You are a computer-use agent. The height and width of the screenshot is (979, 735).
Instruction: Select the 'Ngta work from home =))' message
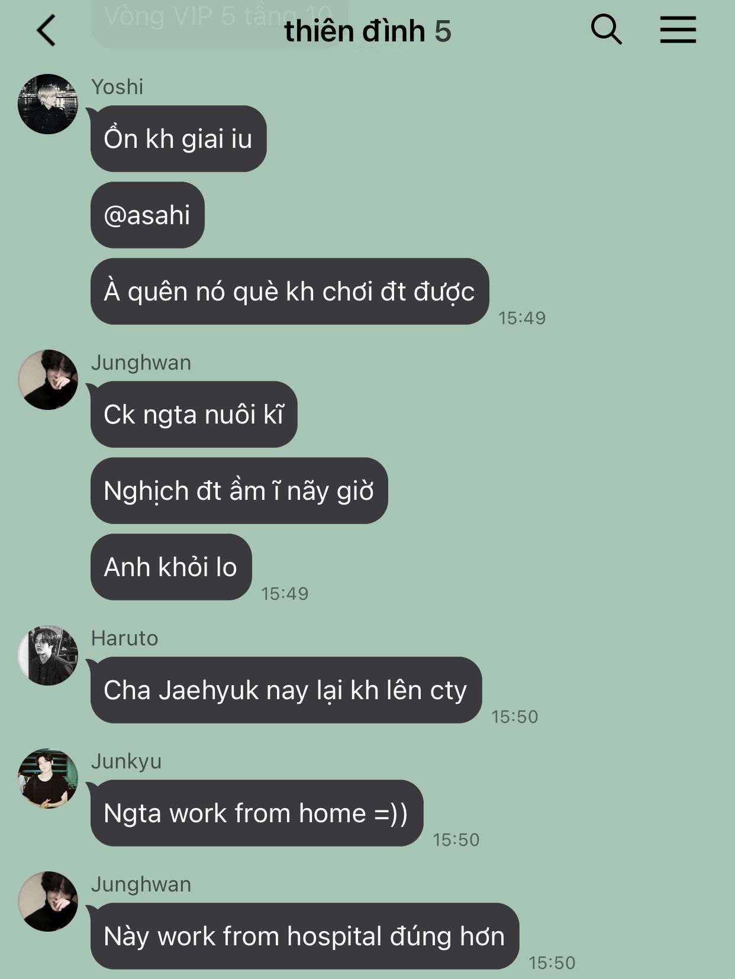pyautogui.click(x=257, y=813)
